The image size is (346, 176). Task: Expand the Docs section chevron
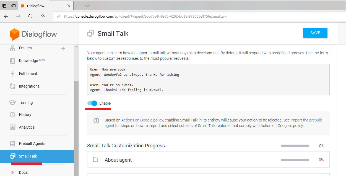[x=12, y=172]
